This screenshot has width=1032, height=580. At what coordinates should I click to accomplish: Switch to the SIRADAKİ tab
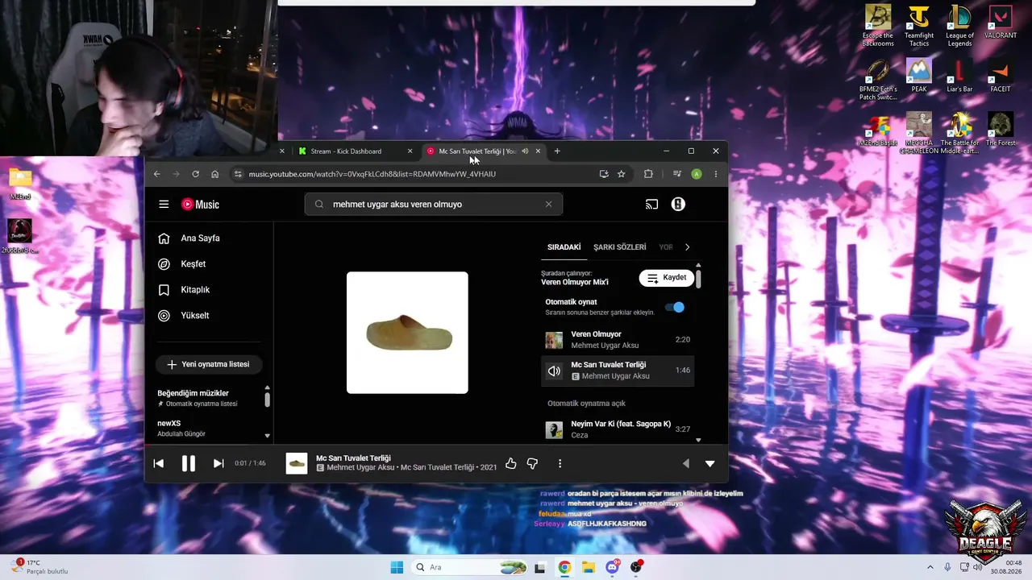[564, 247]
